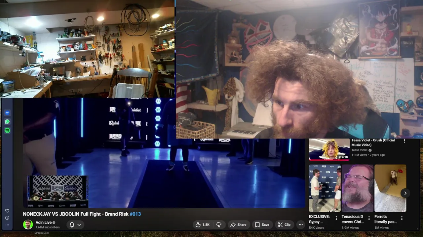
Task: Click the heart icon in browser sidebar
Action: 7,211
